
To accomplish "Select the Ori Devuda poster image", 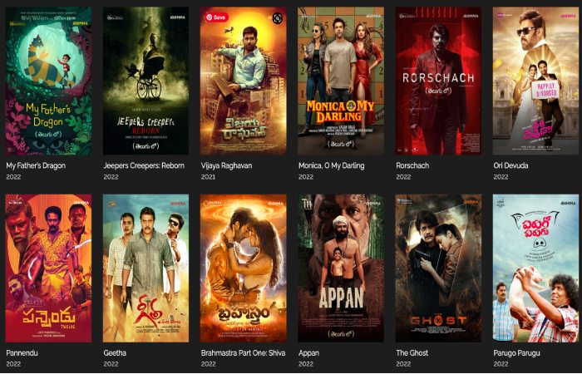I will tap(536, 81).
